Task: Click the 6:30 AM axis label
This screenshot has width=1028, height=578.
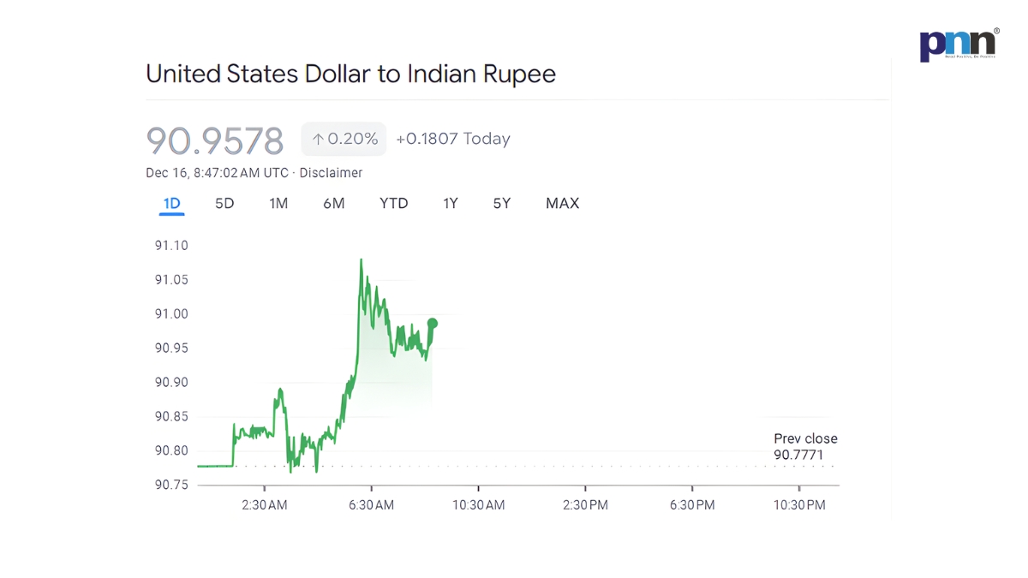Action: tap(371, 505)
